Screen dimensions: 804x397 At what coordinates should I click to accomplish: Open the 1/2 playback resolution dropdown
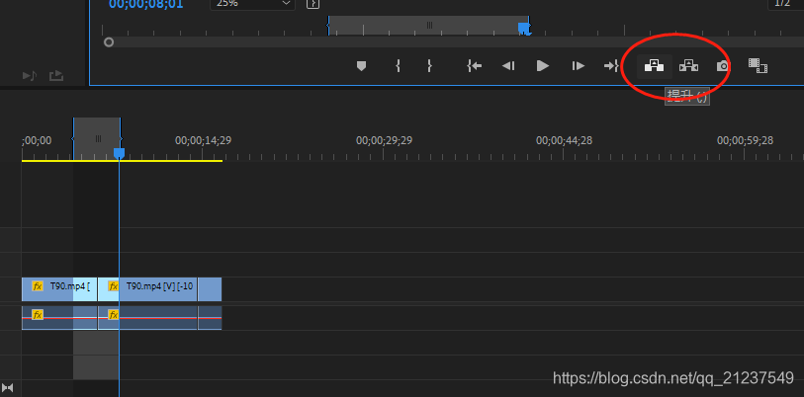tap(785, 4)
